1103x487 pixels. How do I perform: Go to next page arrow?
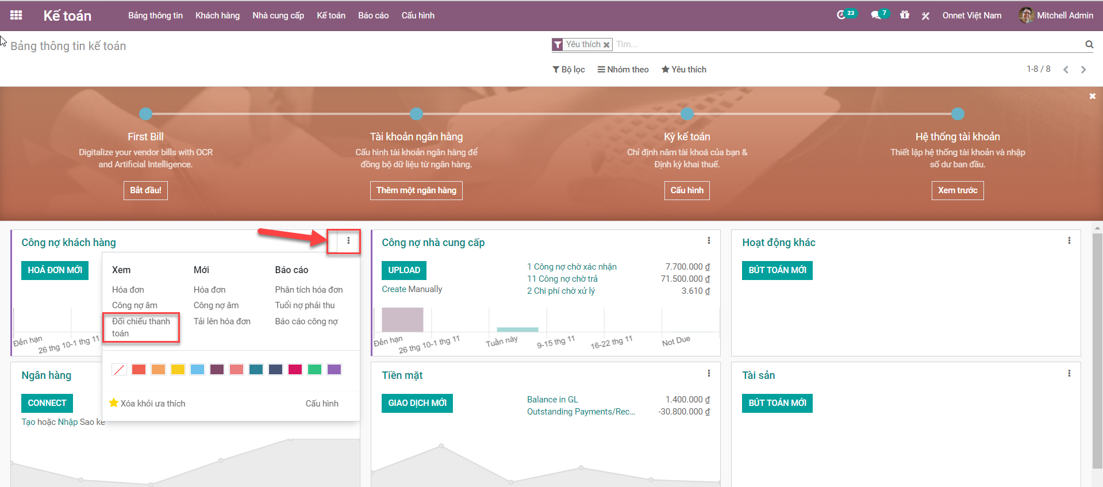[1083, 70]
